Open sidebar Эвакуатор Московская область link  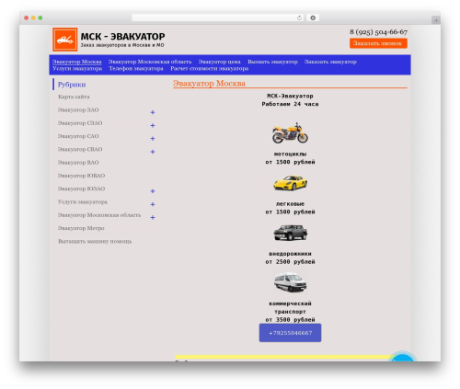pos(99,215)
